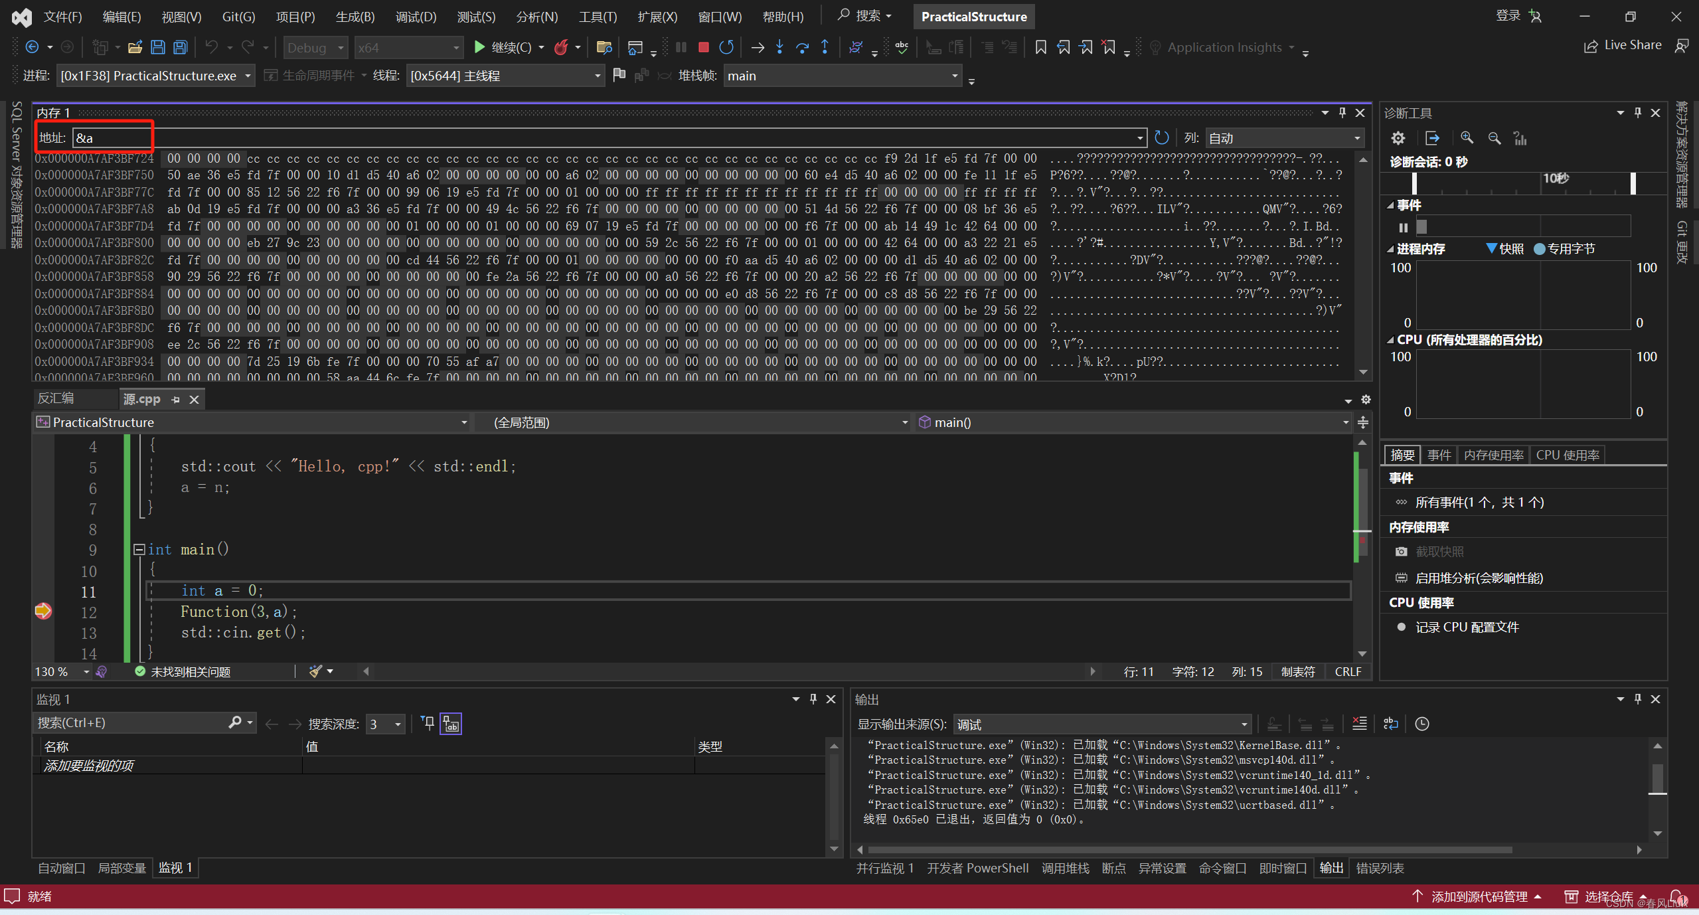Open the 进程 PracticalStructure.exe dropdown
This screenshot has width=1699, height=915.
pos(155,76)
